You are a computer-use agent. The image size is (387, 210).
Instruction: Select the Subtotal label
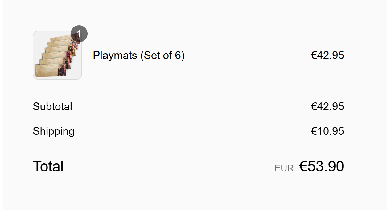(x=52, y=106)
